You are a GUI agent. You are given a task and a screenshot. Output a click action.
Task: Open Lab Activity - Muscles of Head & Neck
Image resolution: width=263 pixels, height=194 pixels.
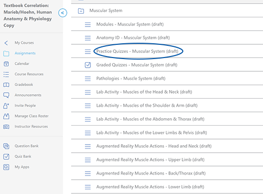pos(144,92)
